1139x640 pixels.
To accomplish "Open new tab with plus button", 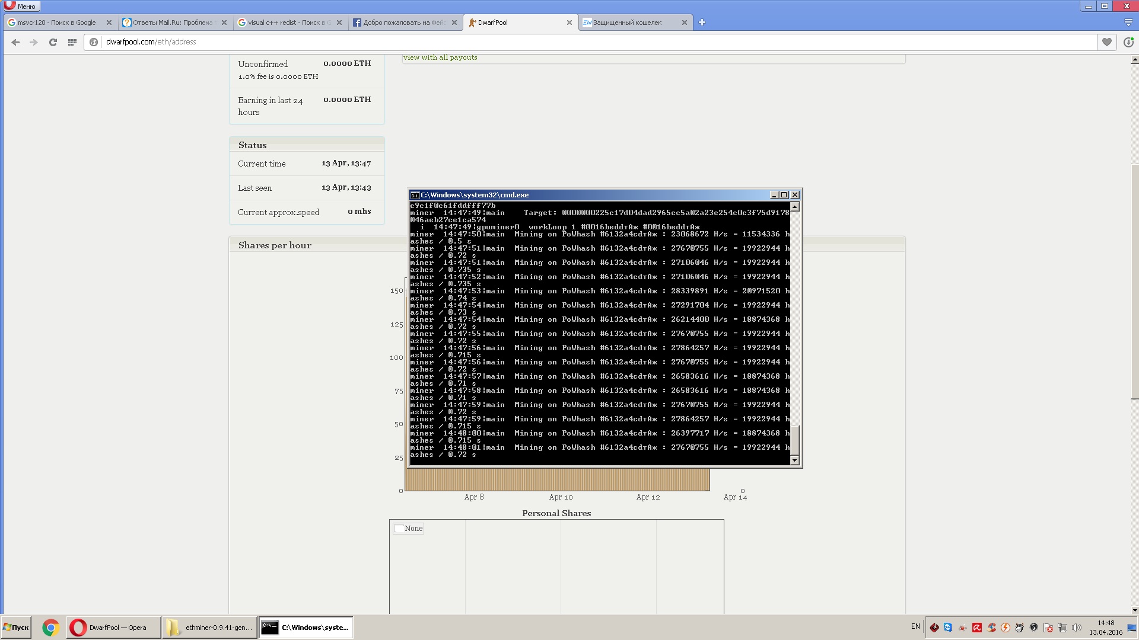I will coord(702,23).
